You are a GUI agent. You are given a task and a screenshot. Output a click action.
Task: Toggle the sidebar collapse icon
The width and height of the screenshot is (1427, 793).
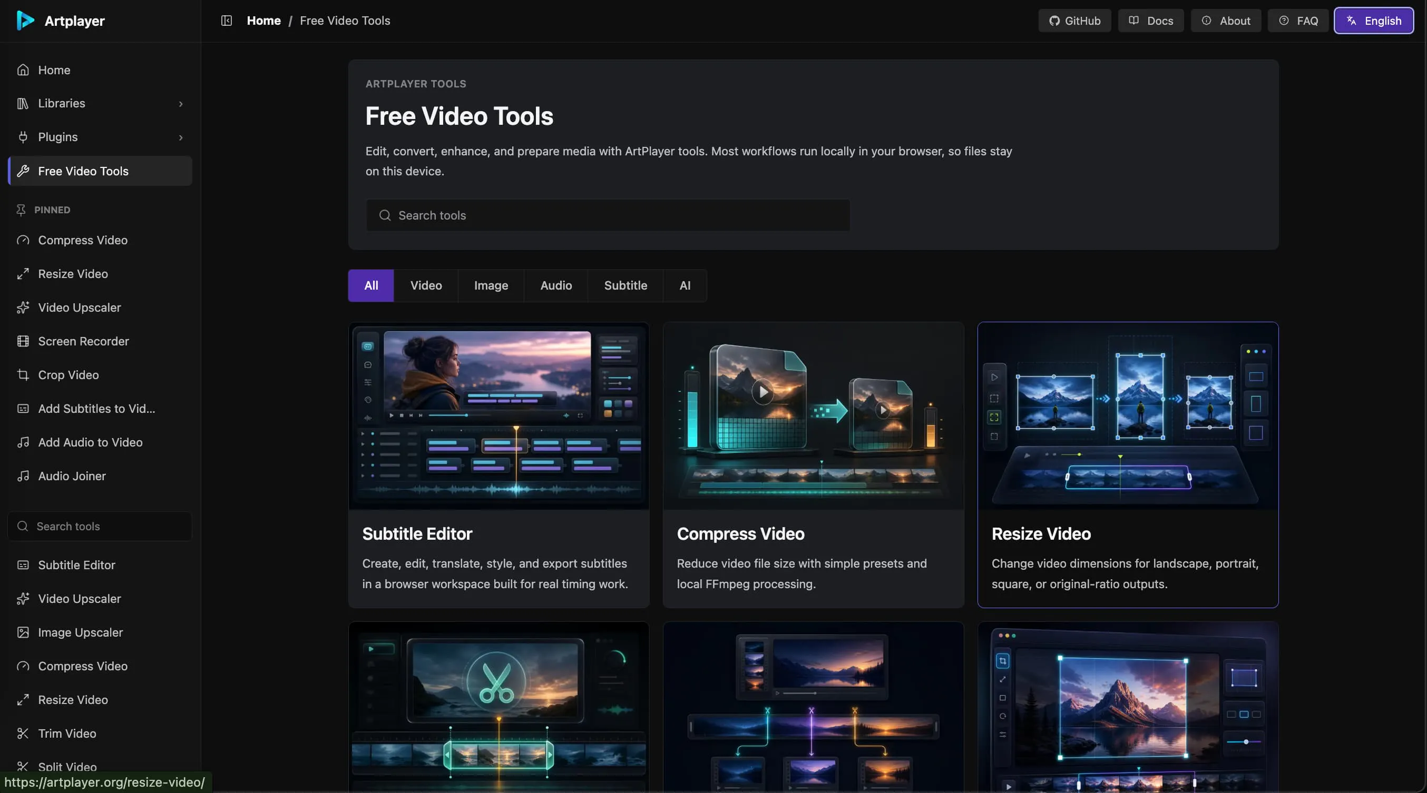(x=226, y=21)
